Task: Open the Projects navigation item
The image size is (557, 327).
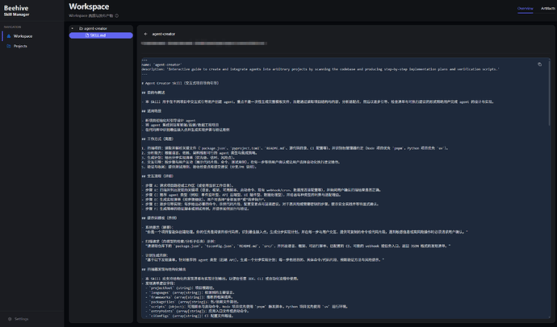Action: (x=32, y=46)
